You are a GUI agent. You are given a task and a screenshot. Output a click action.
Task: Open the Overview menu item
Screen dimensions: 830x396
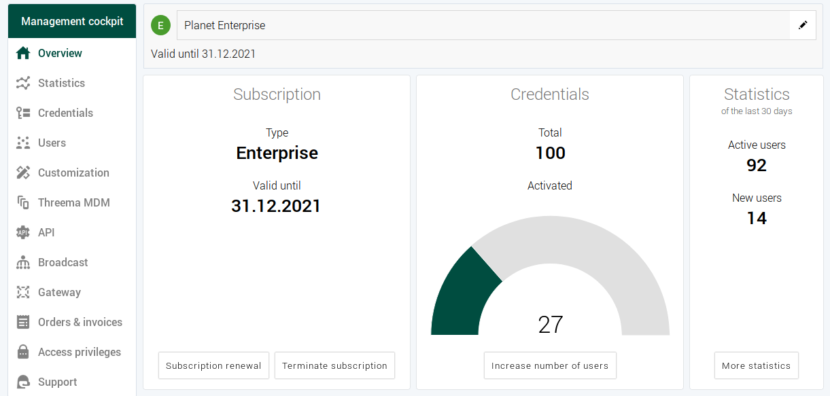pyautogui.click(x=72, y=53)
